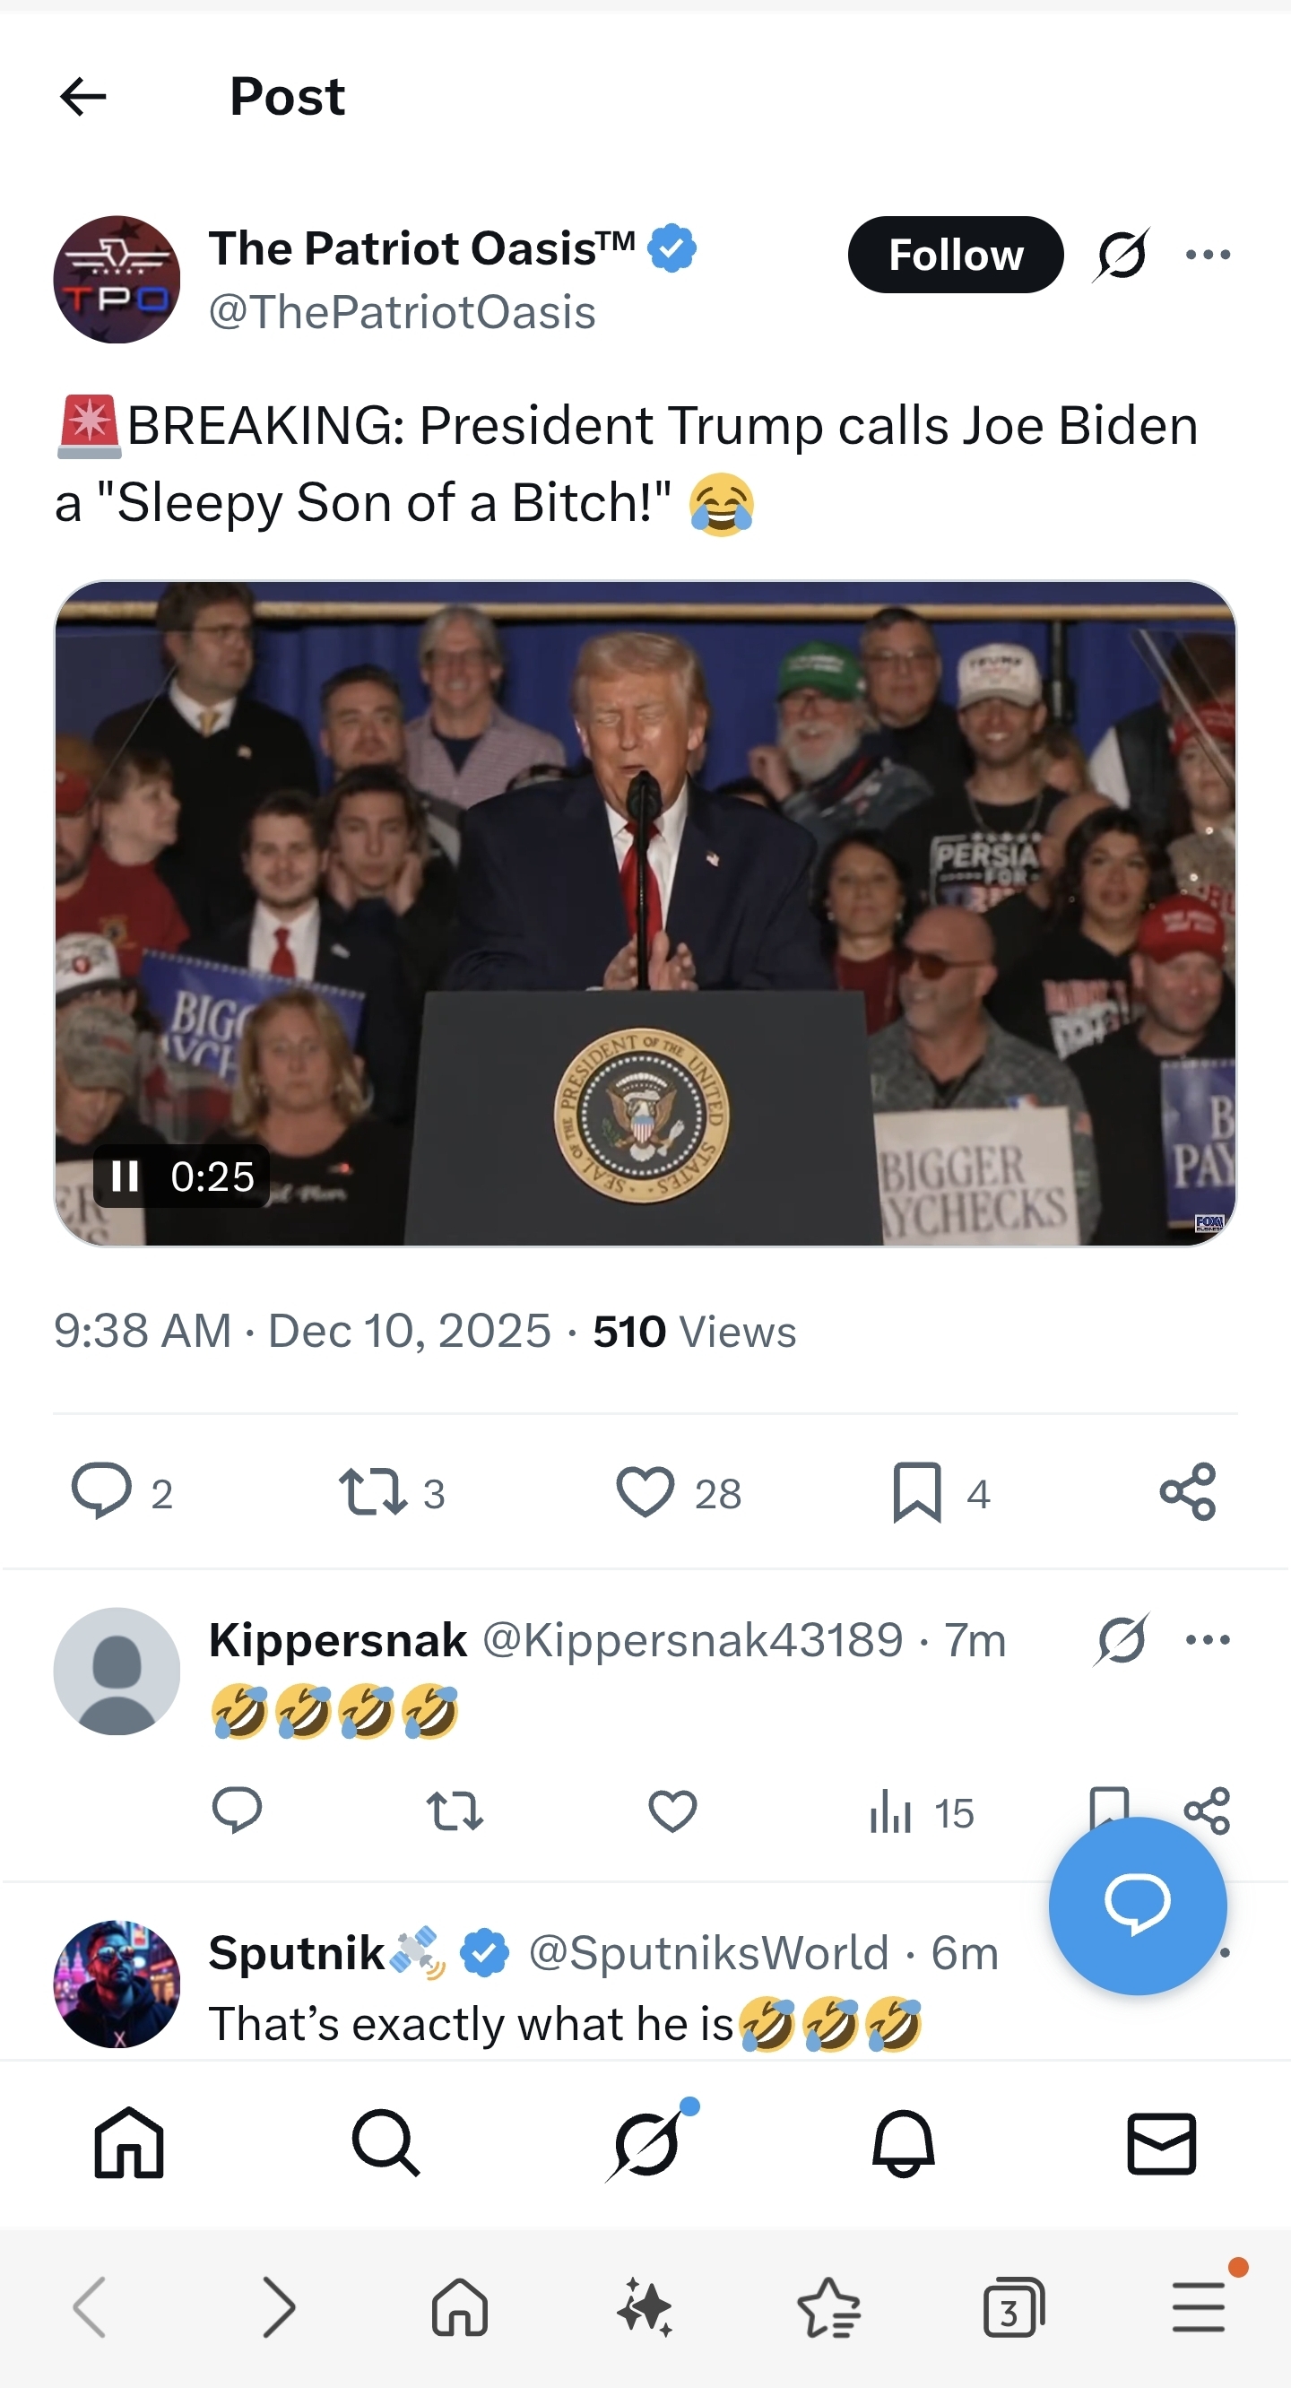Open the Search tab
The image size is (1291, 2388).
click(x=386, y=2144)
